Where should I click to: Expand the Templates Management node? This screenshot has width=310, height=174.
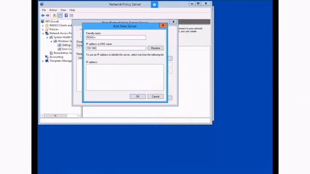click(x=43, y=61)
